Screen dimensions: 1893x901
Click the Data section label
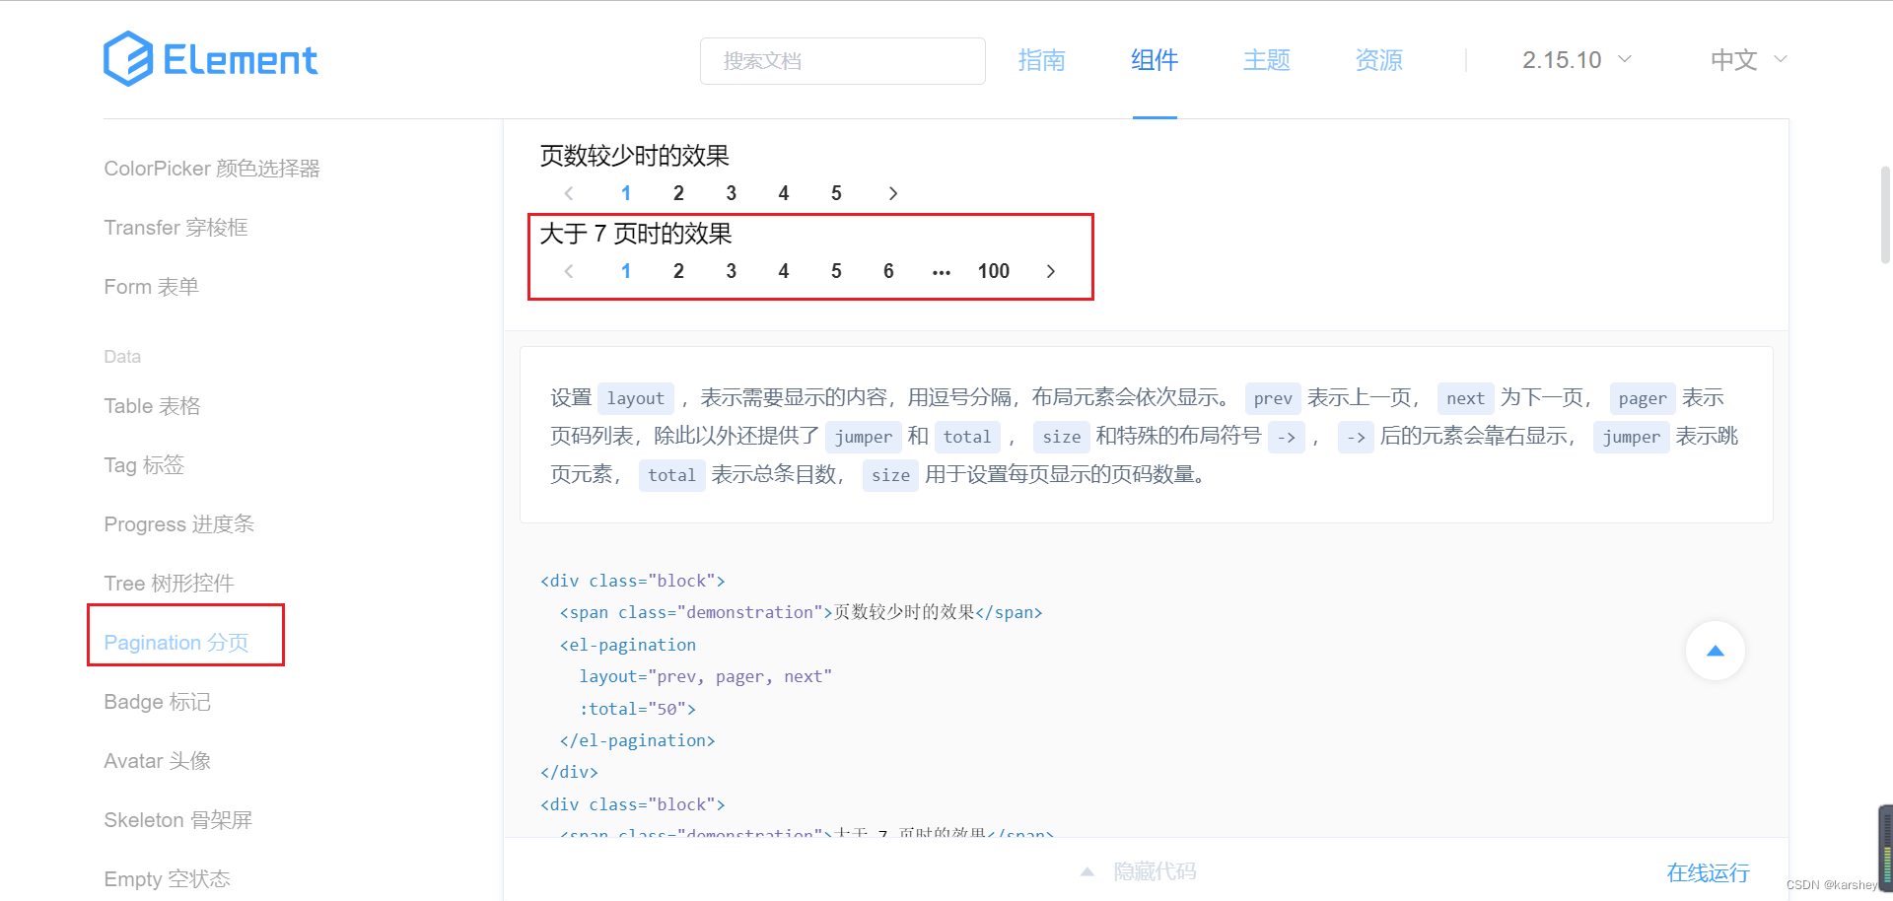pos(122,357)
